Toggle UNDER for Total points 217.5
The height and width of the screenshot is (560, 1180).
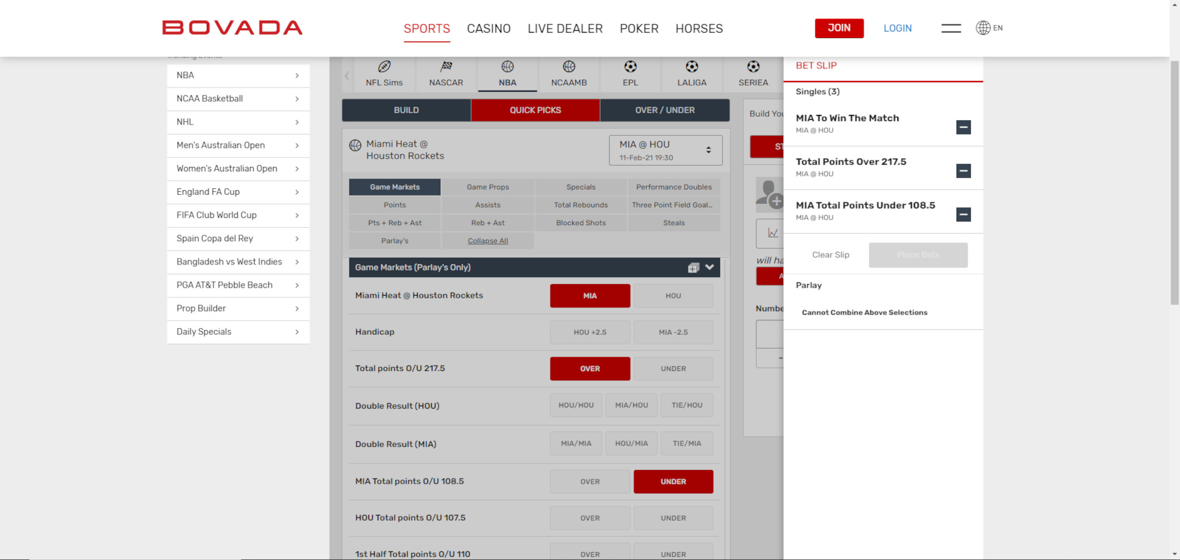[673, 369]
